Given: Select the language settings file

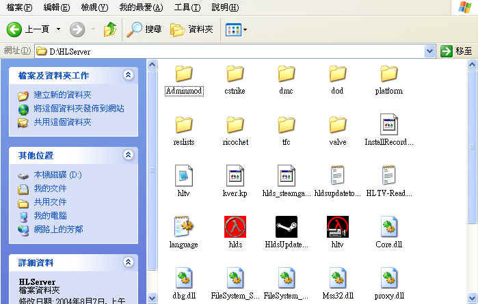Looking at the screenshot, I should [x=184, y=226].
